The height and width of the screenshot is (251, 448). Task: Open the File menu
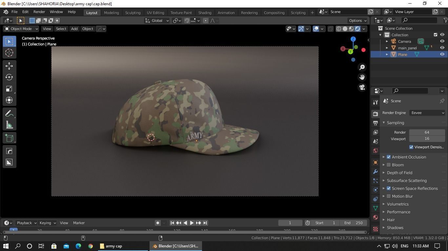point(14,12)
